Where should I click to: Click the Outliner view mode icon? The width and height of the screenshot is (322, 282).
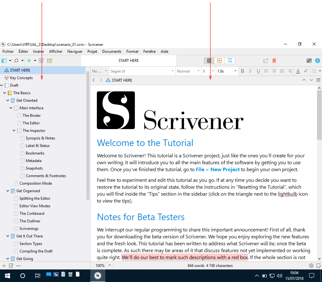point(230,61)
